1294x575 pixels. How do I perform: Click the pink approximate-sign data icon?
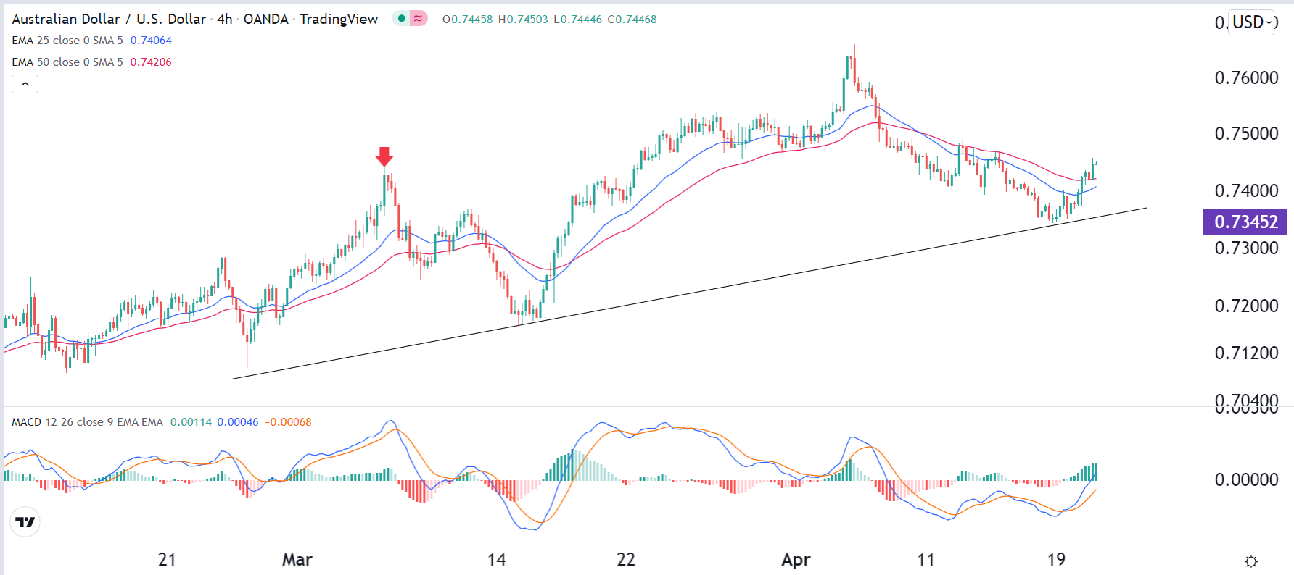tap(418, 19)
